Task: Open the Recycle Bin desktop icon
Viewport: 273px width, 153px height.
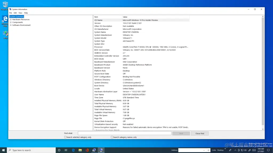Action: click(5, 6)
